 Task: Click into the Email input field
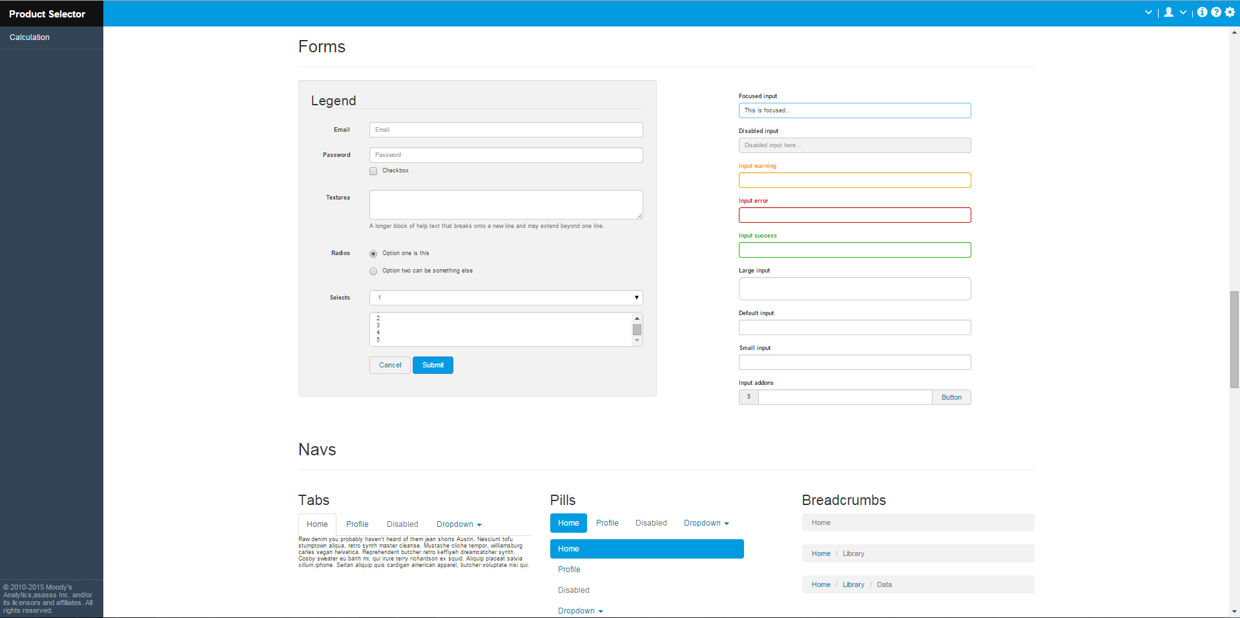(x=506, y=130)
